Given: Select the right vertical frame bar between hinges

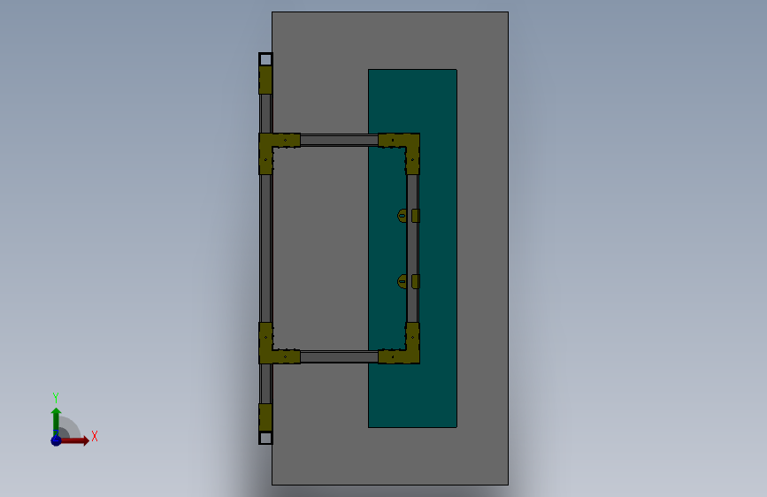Looking at the screenshot, I should pyautogui.click(x=412, y=248).
